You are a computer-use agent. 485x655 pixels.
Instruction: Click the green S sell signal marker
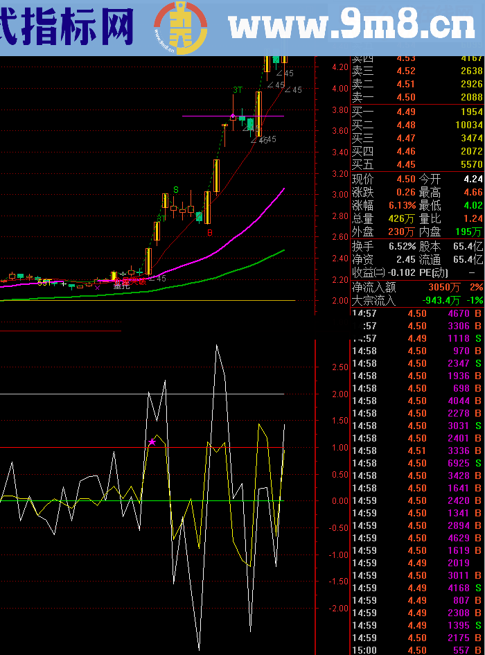pyautogui.click(x=176, y=189)
